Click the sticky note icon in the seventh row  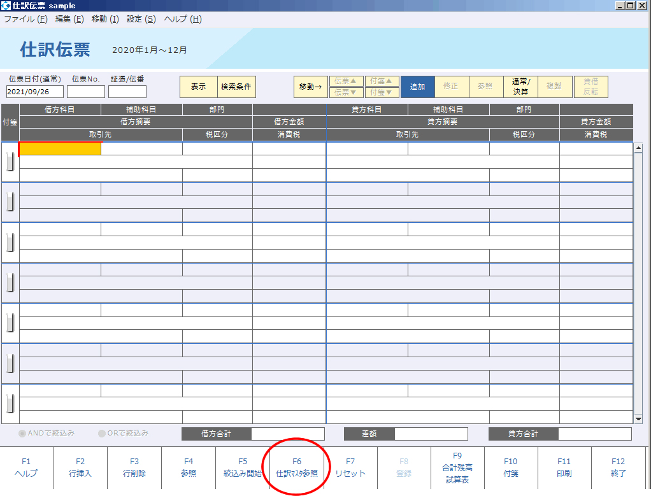[x=10, y=404]
